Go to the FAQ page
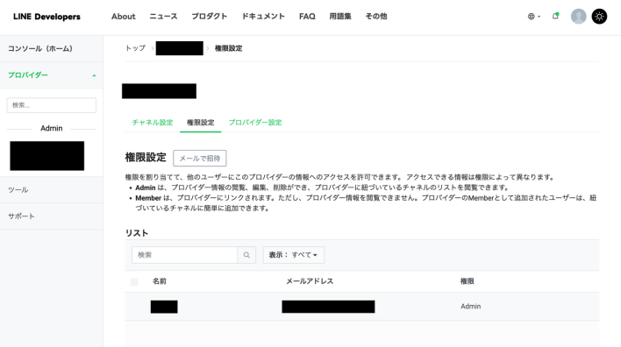621x347 pixels. coord(307,17)
